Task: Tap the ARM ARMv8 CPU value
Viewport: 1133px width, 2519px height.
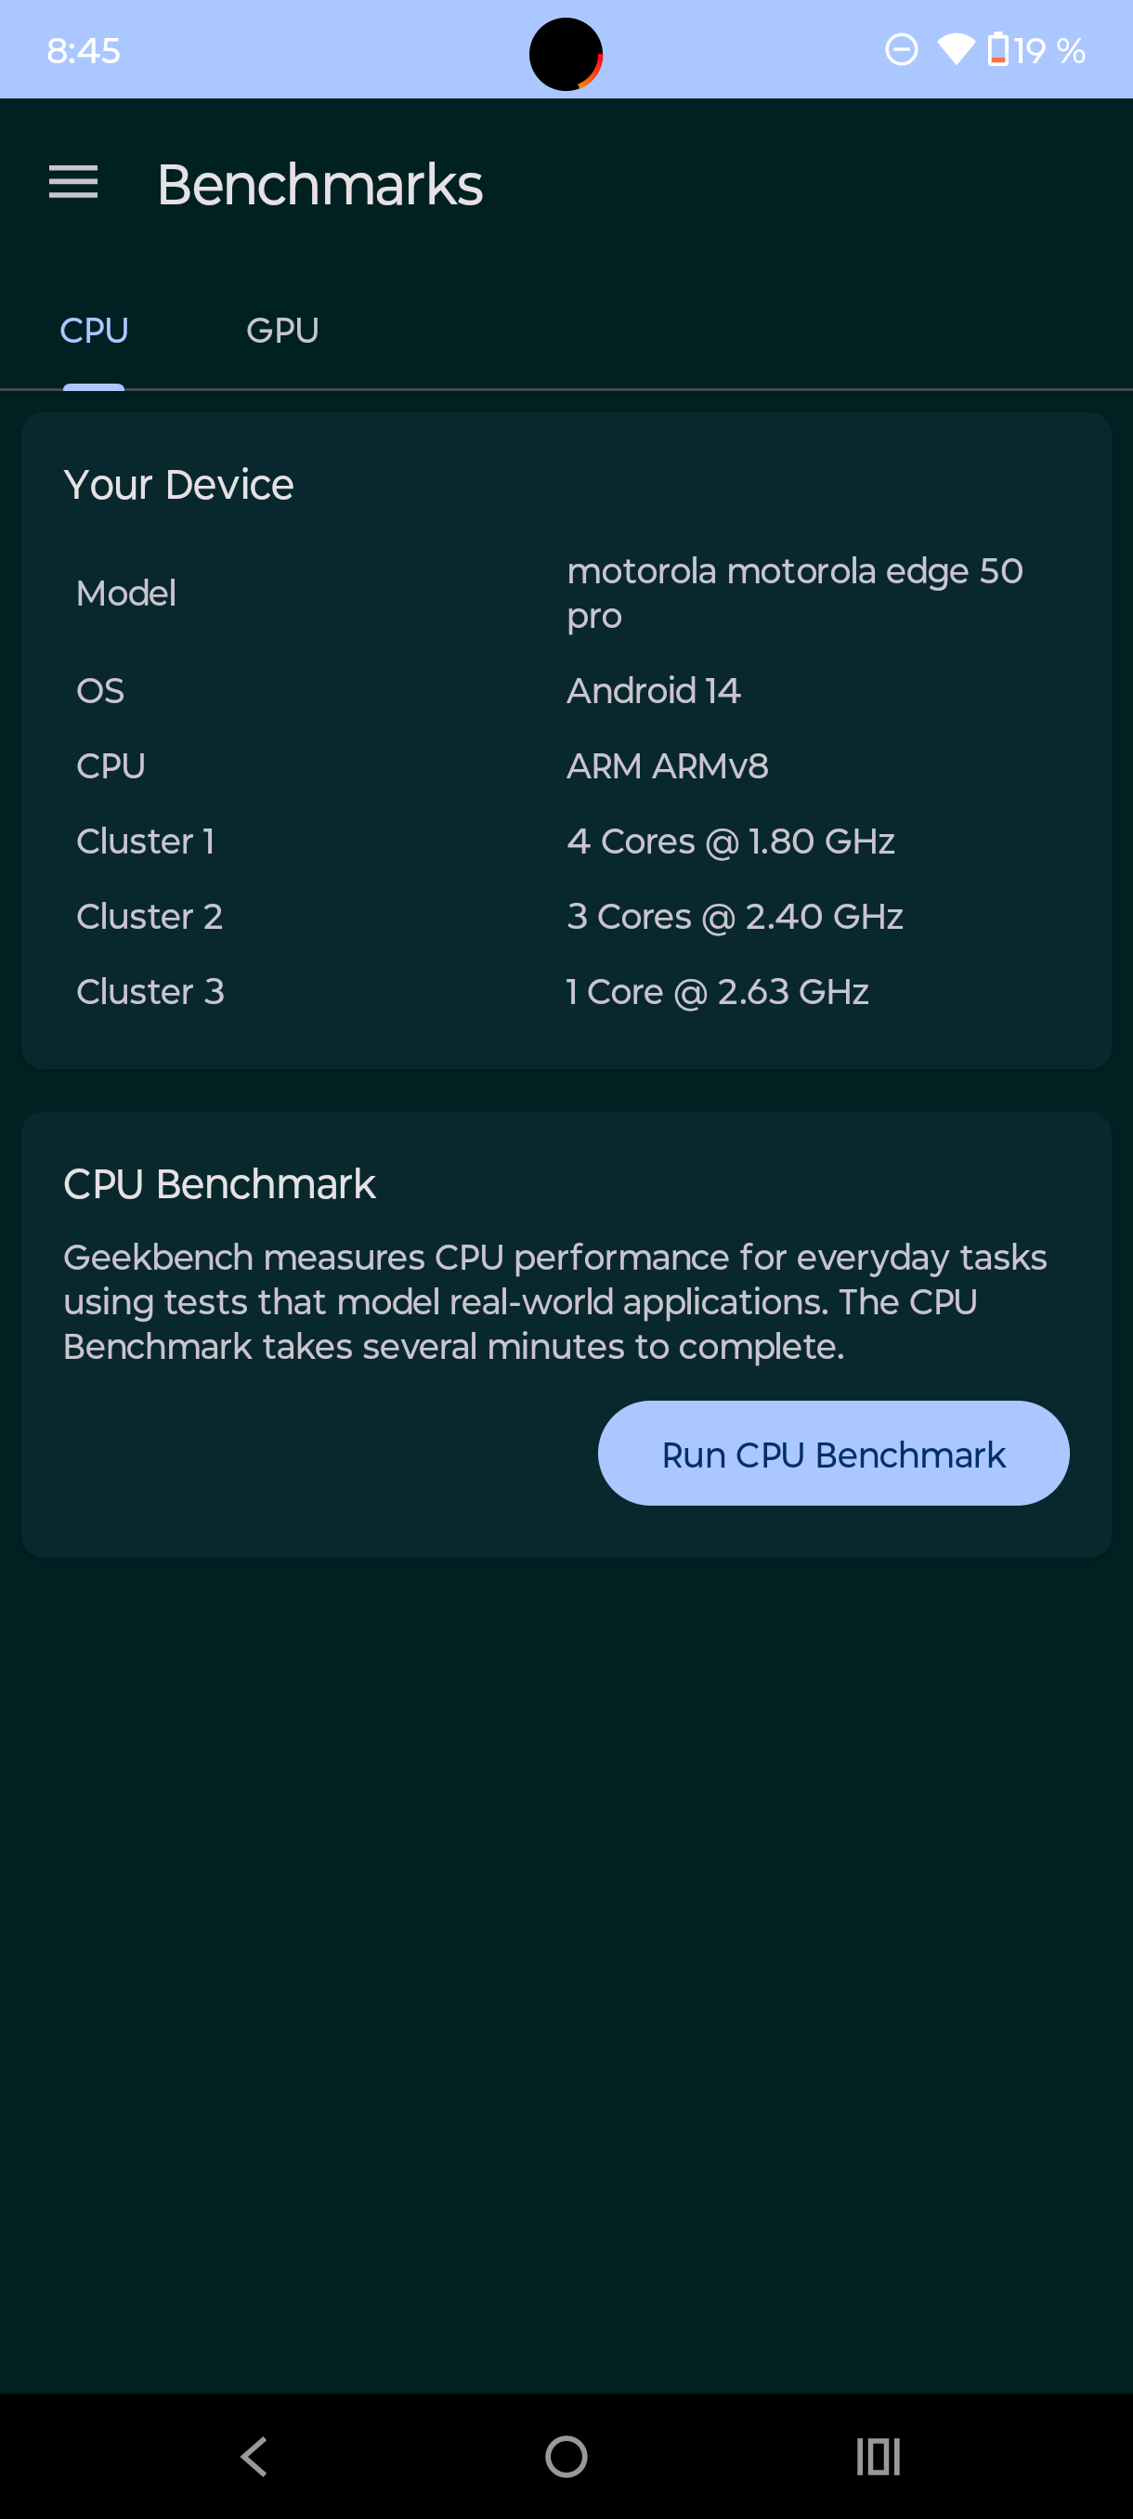Action: click(668, 765)
